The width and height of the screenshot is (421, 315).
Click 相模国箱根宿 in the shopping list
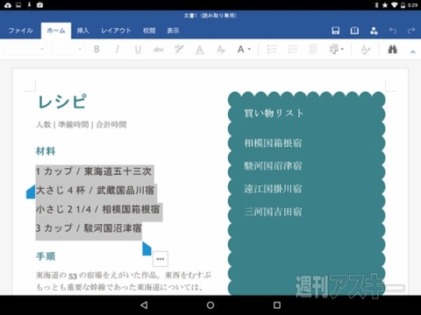[x=273, y=143]
